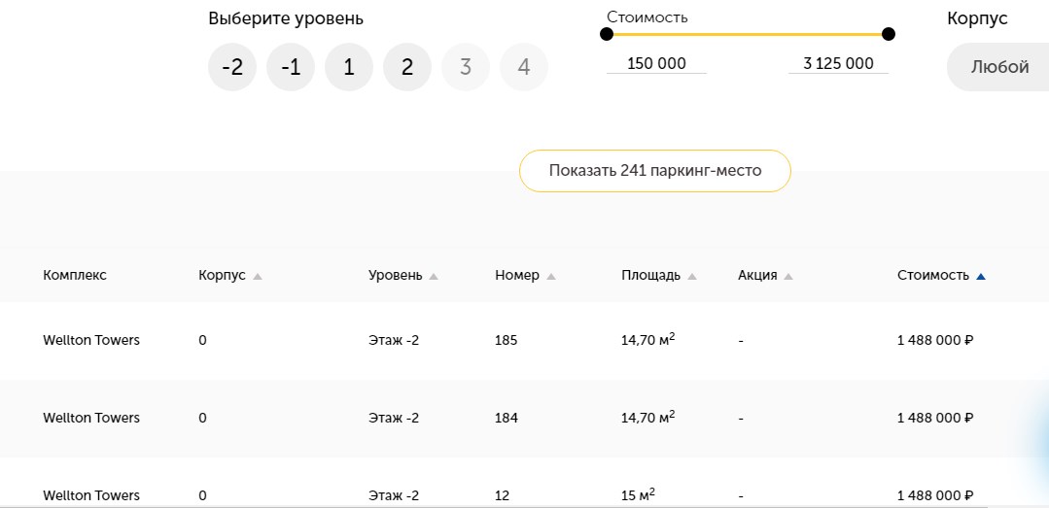1049x508 pixels.
Task: Select level 3 filter button
Action: point(466,67)
